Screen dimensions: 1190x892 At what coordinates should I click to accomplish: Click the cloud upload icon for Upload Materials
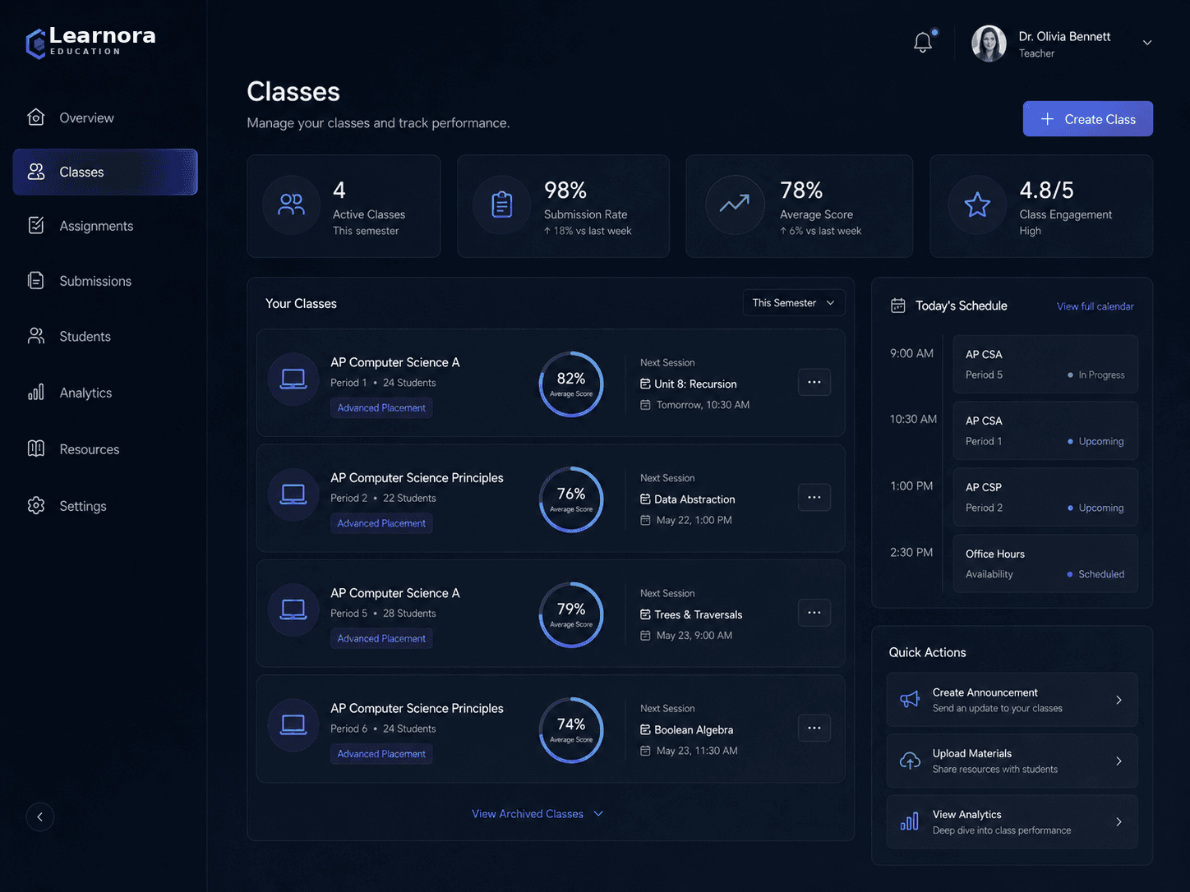click(x=910, y=761)
